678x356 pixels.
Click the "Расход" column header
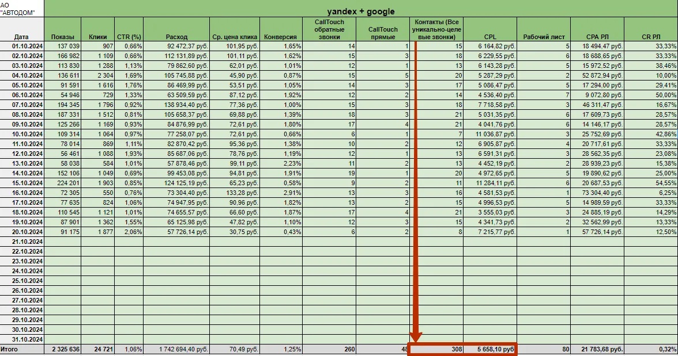[x=176, y=37]
